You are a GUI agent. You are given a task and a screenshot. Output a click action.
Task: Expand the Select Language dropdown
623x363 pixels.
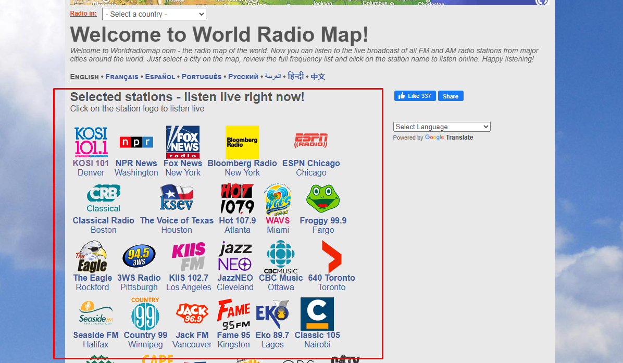(441, 127)
